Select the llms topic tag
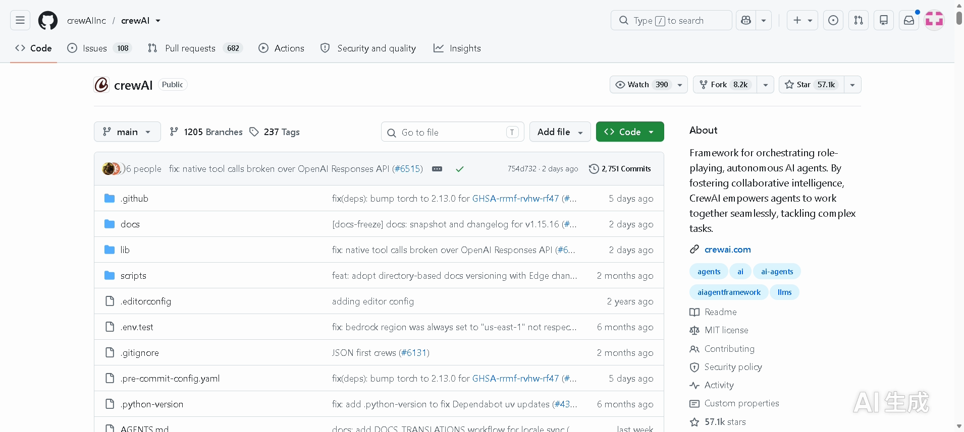 pyautogui.click(x=784, y=292)
